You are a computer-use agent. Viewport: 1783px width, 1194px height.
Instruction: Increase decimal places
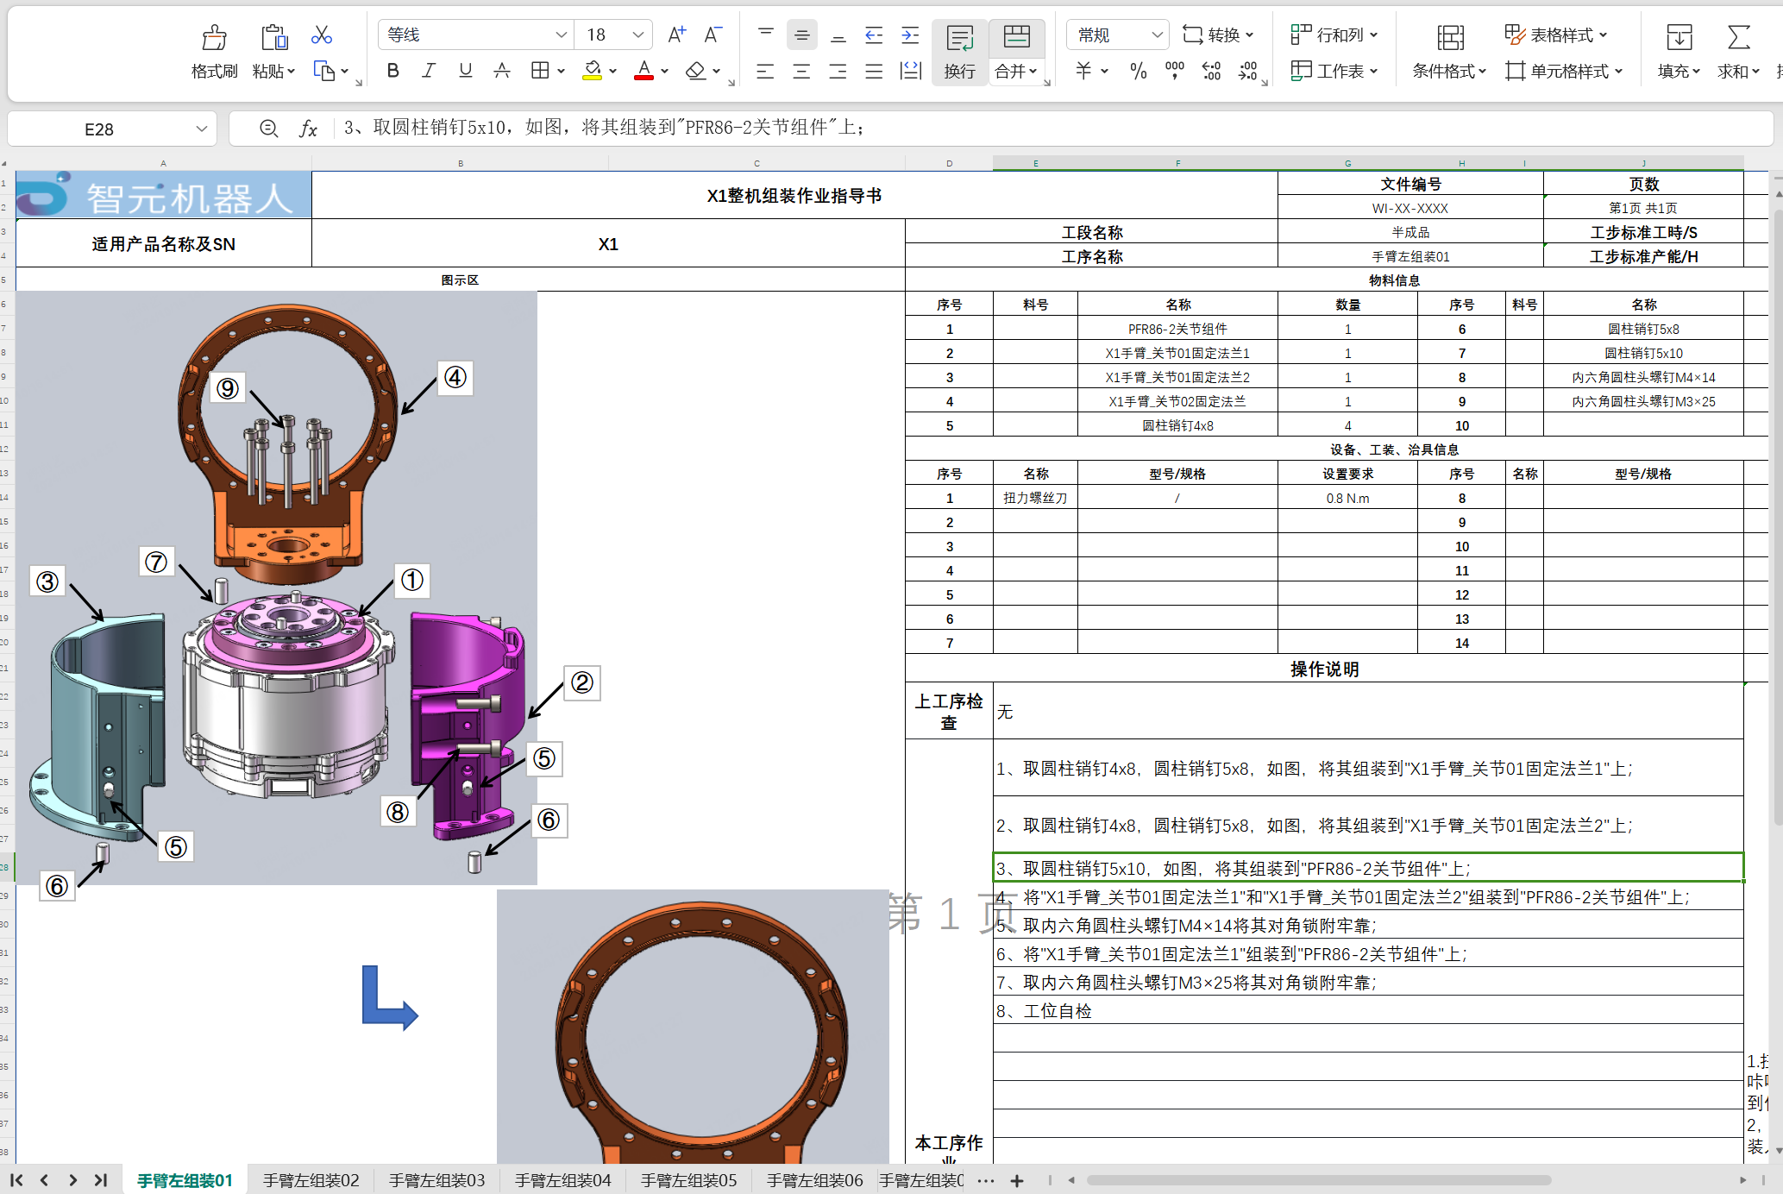[1211, 71]
